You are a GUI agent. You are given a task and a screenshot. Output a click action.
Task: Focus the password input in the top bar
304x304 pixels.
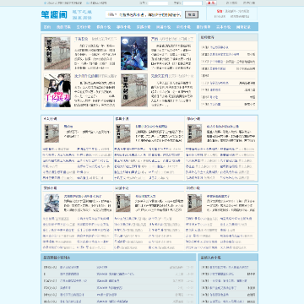coord(193,3)
